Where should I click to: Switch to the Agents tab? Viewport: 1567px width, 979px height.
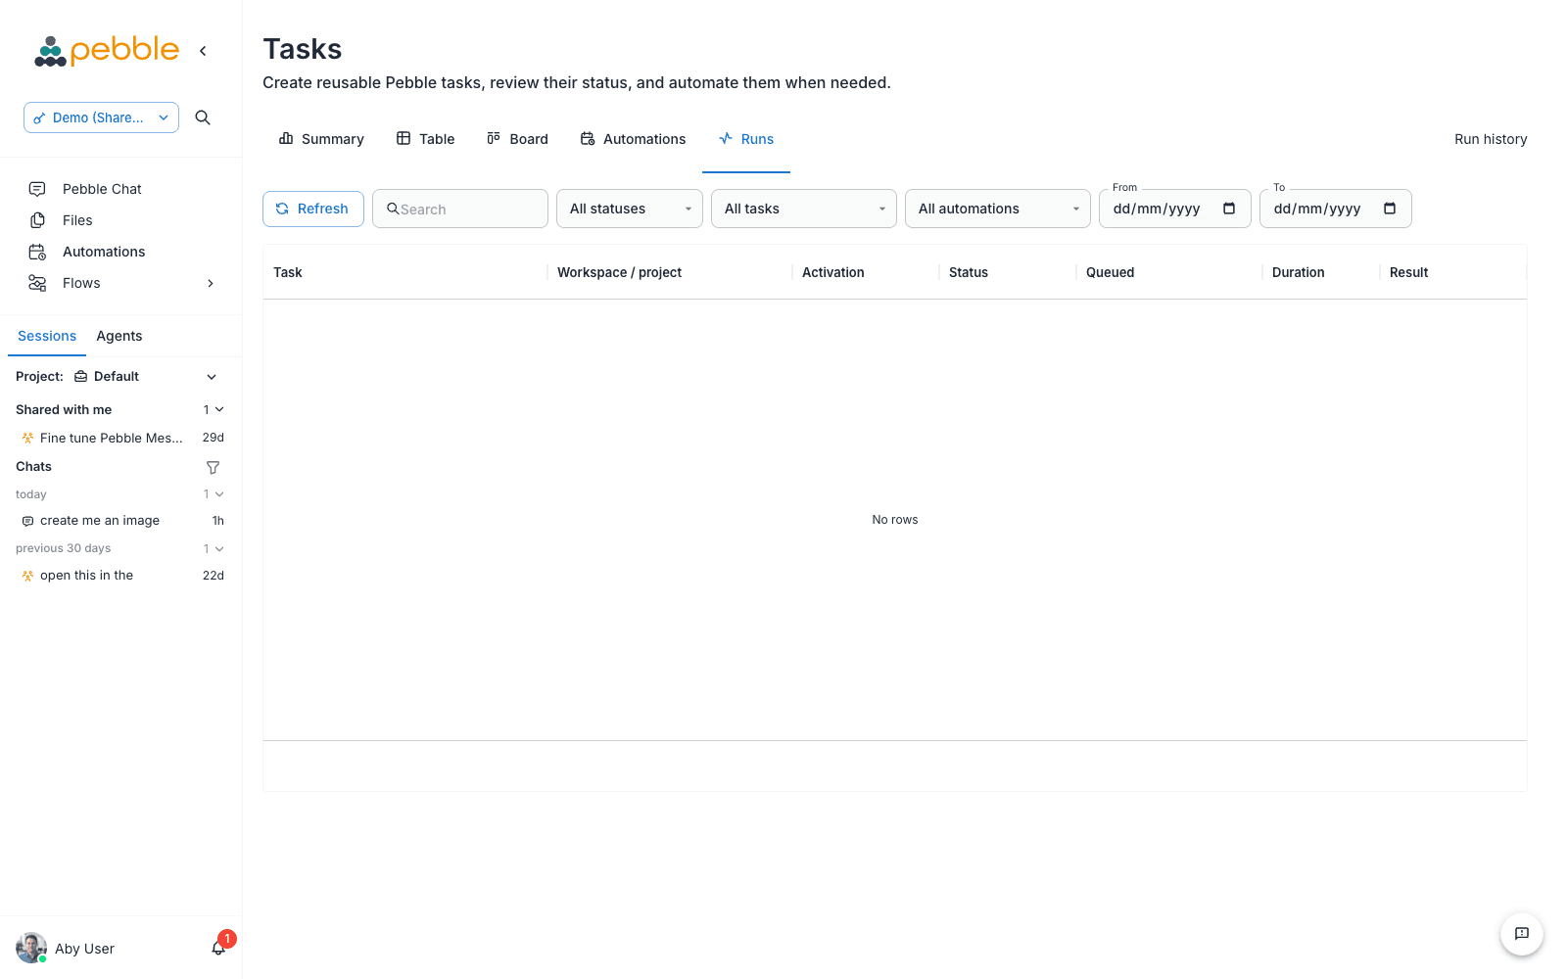point(119,336)
